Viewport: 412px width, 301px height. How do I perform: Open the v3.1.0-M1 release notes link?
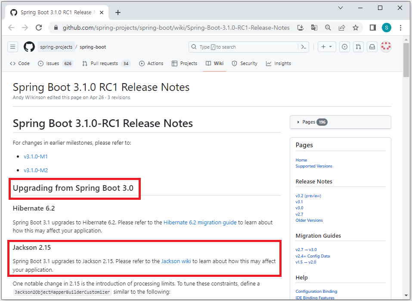click(36, 156)
